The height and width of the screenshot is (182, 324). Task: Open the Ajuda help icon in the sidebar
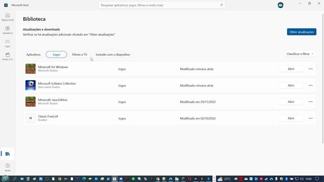click(8, 167)
